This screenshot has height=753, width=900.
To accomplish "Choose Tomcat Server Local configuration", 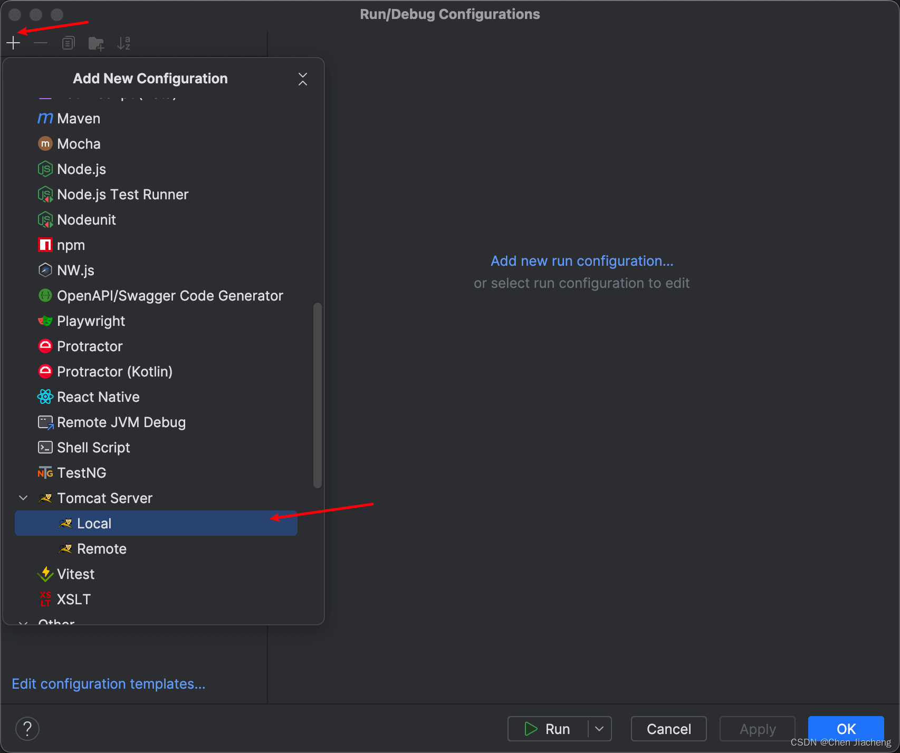I will point(156,523).
